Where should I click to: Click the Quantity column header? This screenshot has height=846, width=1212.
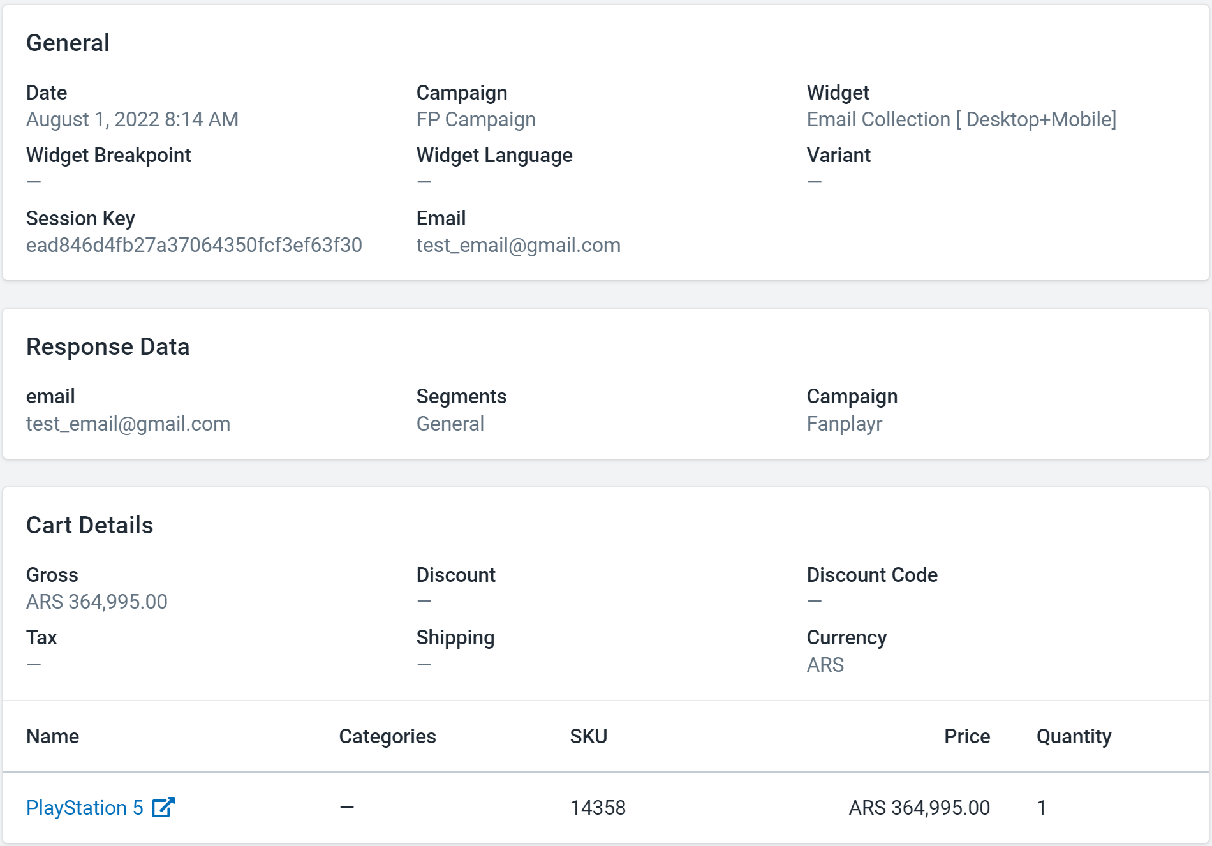(1074, 736)
